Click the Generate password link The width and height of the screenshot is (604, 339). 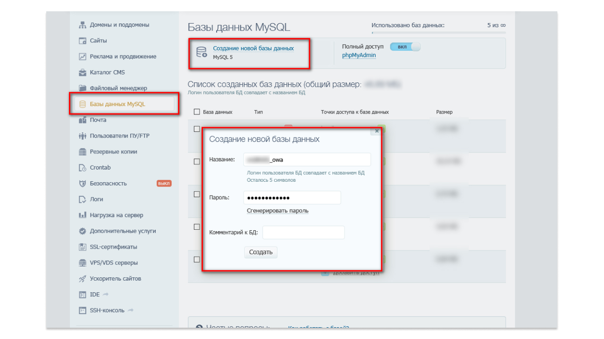coord(277,211)
